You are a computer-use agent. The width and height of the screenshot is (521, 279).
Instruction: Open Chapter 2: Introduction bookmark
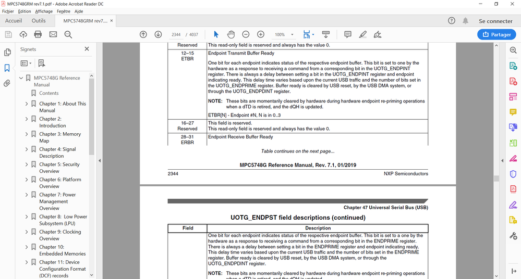pyautogui.click(x=53, y=122)
